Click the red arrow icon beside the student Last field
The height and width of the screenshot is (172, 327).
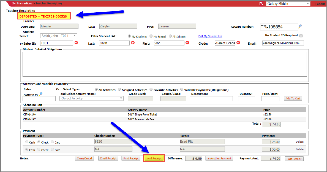133,43
